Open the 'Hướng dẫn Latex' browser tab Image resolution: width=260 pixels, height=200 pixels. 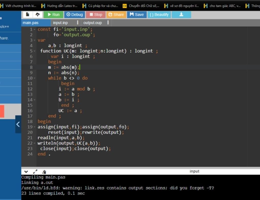tap(59, 6)
